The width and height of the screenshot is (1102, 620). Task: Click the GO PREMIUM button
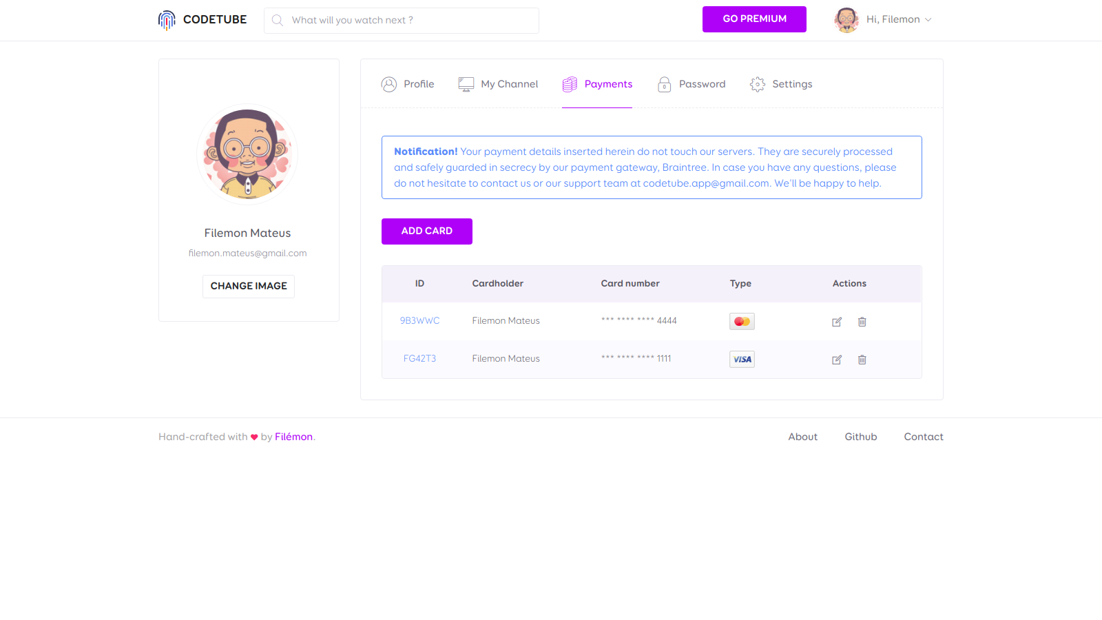[x=754, y=19]
